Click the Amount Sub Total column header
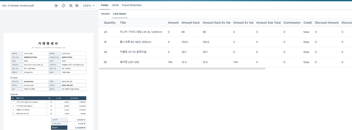Image resolution: width=352 pixels, height=130 pixels. pyautogui.click(x=268, y=23)
